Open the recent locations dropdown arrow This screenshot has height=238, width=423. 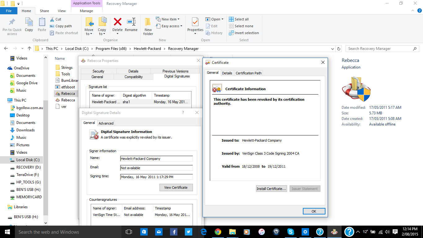click(22, 49)
